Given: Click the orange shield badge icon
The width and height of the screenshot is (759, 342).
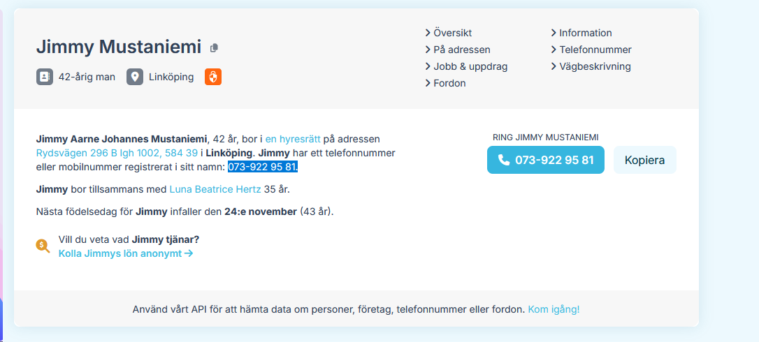Looking at the screenshot, I should [213, 77].
